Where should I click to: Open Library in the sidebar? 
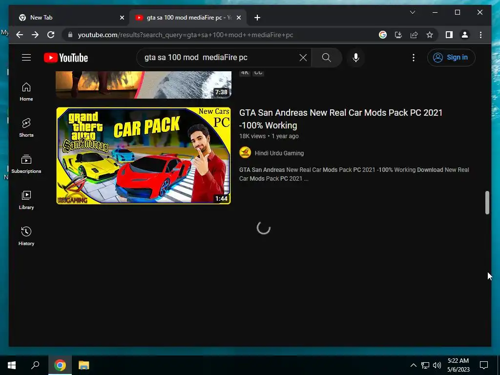click(26, 200)
